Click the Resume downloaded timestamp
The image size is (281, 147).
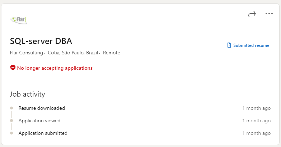point(256,108)
